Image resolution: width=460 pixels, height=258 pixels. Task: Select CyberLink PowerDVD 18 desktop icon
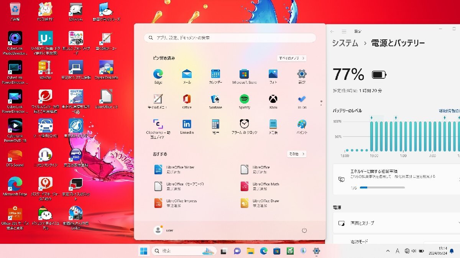[x=15, y=130]
